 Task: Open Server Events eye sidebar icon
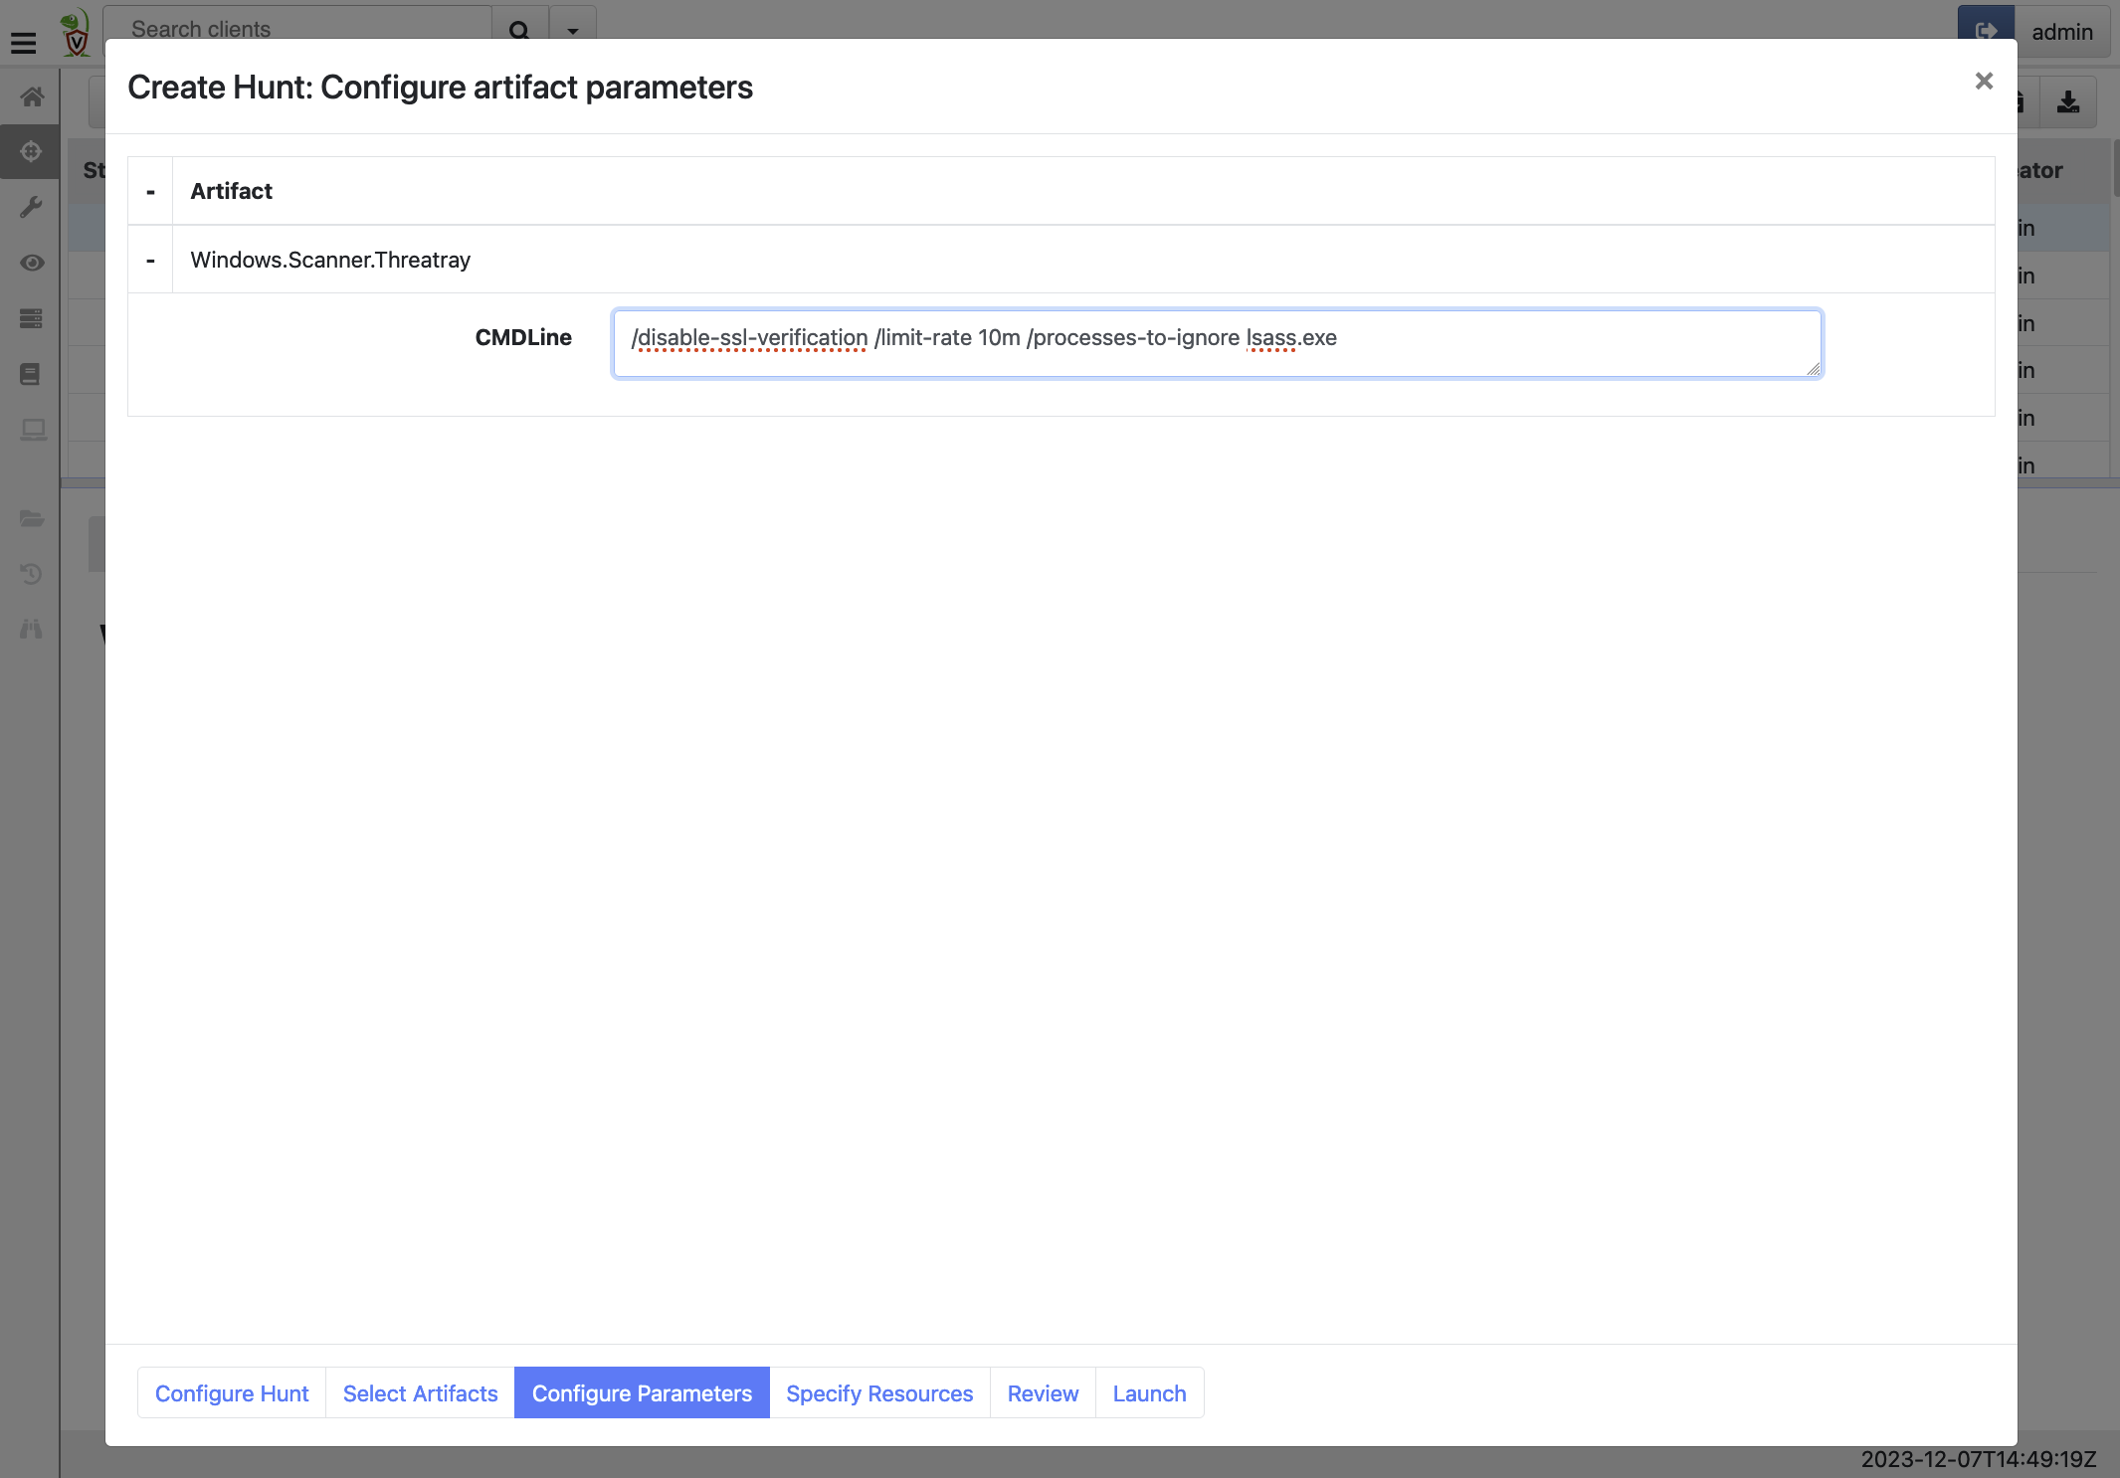tap(32, 263)
